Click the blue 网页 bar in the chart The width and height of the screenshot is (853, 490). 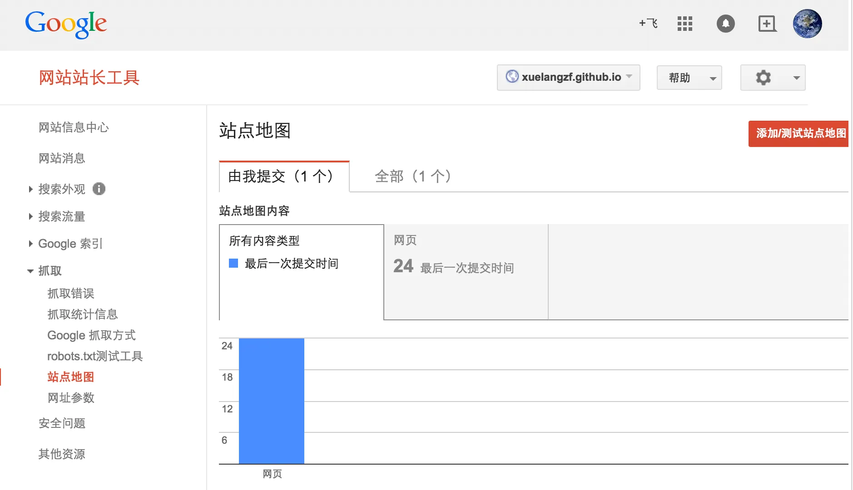(x=272, y=401)
